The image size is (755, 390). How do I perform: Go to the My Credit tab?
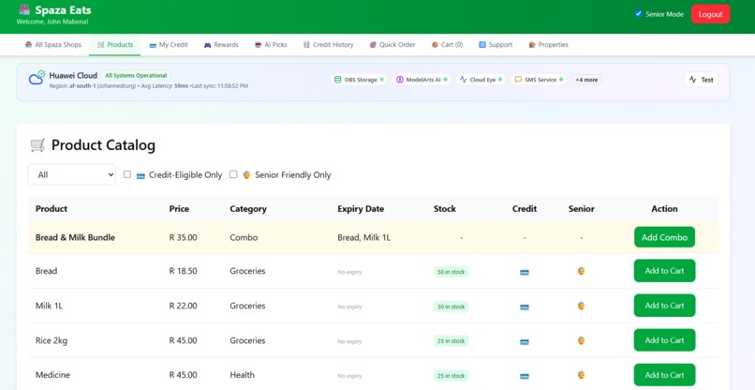click(169, 45)
